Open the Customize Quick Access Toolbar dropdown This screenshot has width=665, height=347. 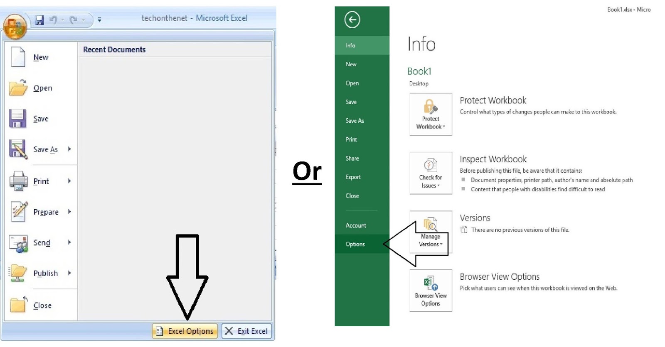pos(99,20)
